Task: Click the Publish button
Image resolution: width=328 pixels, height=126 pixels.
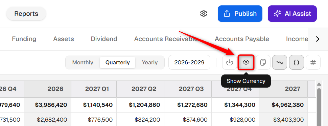Action: (x=240, y=14)
